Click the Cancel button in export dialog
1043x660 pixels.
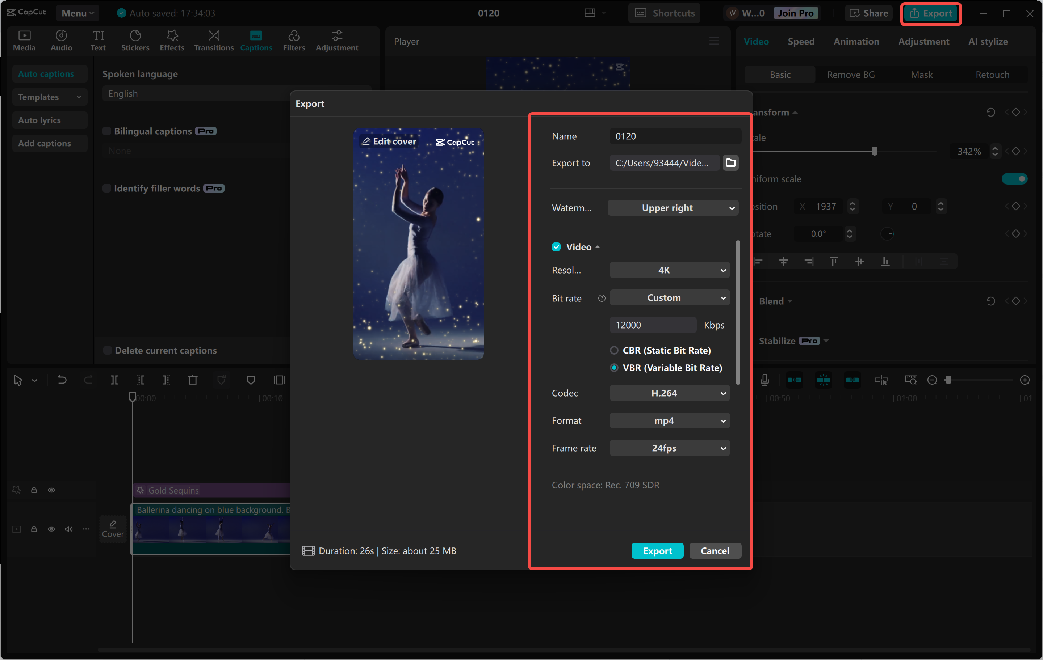click(x=715, y=550)
